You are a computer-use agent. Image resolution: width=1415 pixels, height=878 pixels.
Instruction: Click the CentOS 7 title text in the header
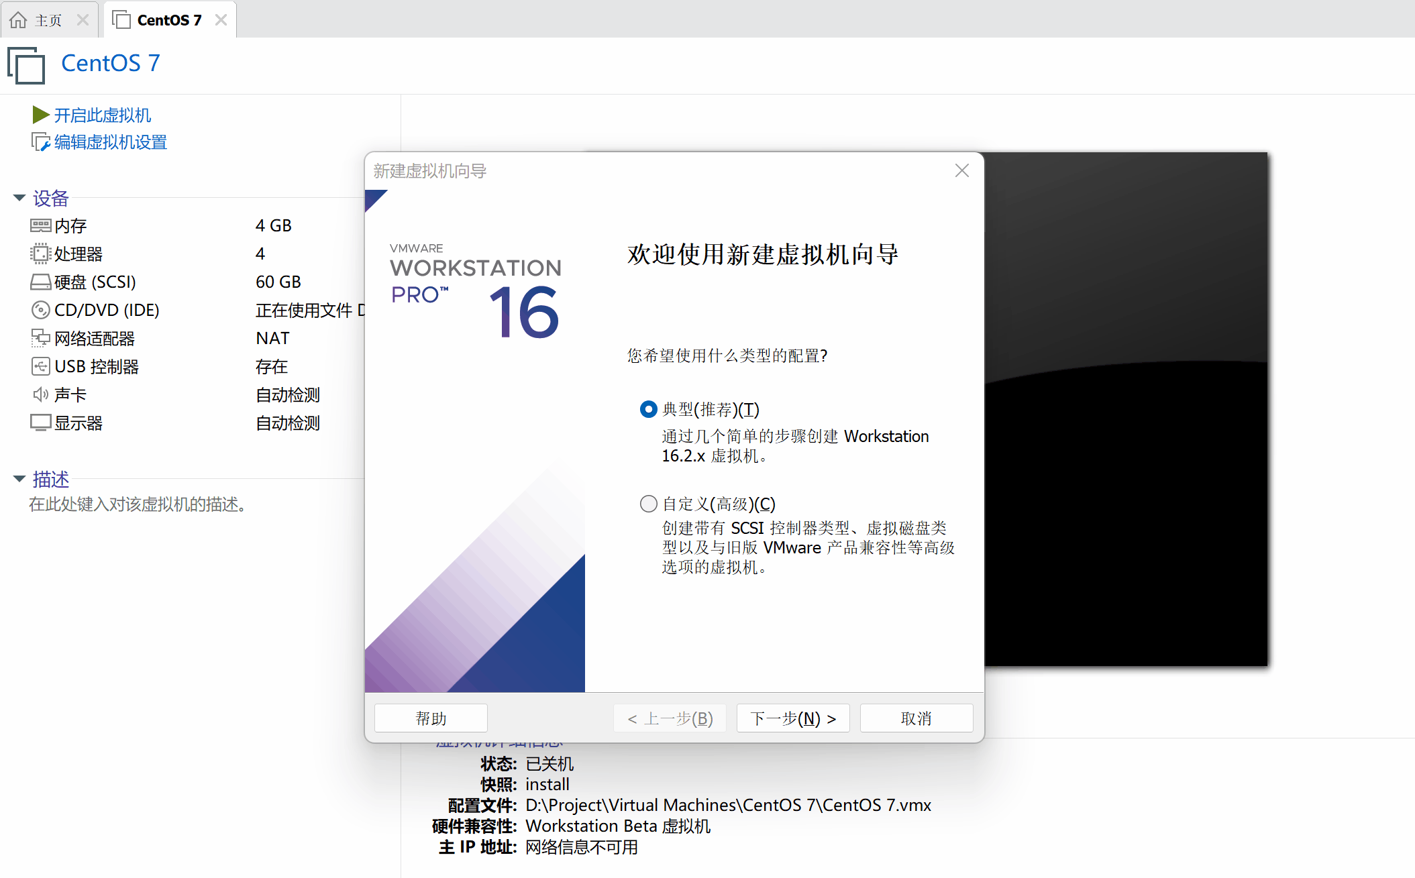(x=111, y=63)
